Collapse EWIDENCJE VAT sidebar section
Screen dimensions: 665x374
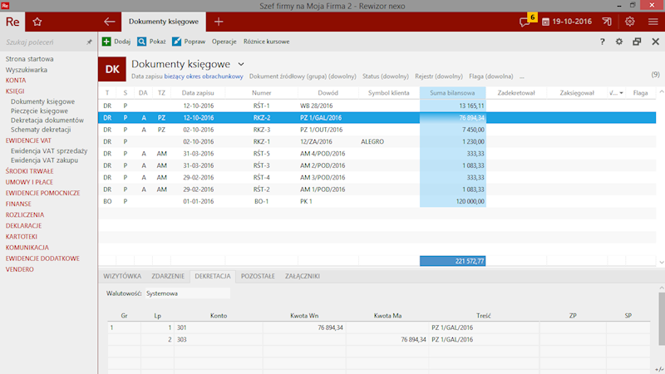click(28, 140)
